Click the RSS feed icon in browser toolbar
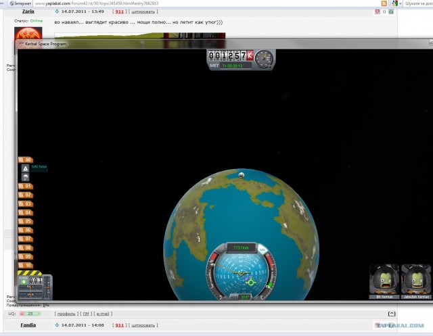Image resolution: width=433 pixels, height=336 pixels. 384,3
